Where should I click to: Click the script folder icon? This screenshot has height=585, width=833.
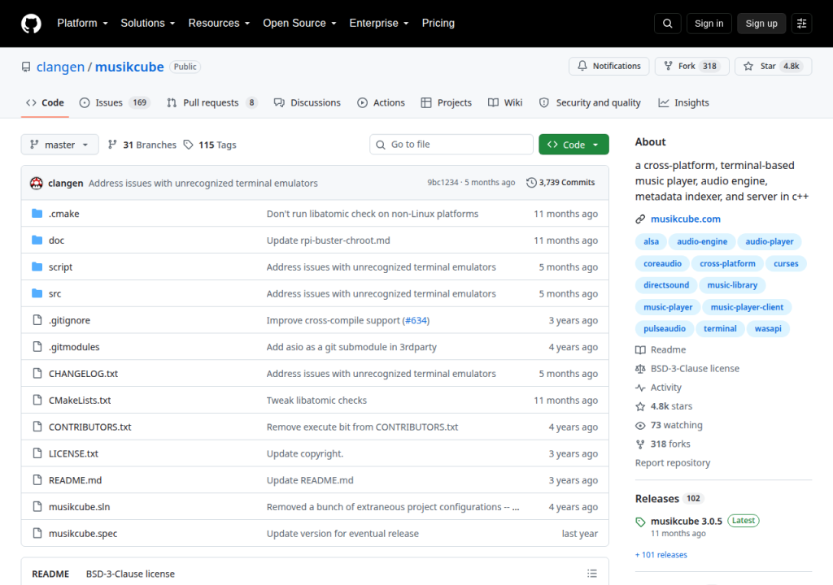pyautogui.click(x=37, y=266)
